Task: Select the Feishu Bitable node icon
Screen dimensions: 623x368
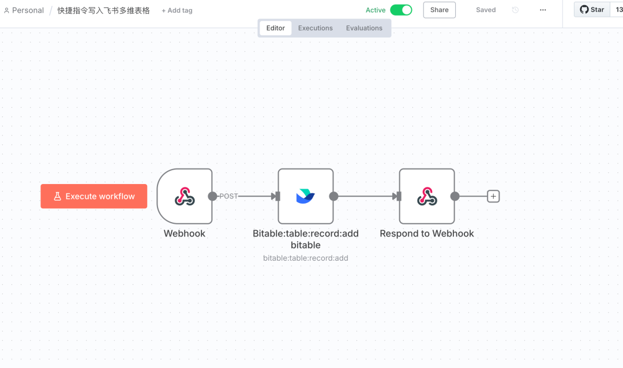Action: pyautogui.click(x=306, y=196)
